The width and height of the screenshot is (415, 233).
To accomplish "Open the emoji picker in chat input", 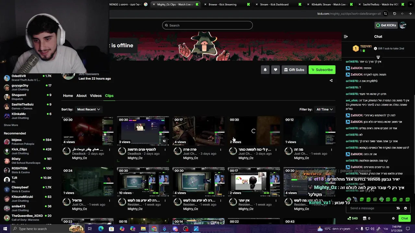I will [x=405, y=208].
